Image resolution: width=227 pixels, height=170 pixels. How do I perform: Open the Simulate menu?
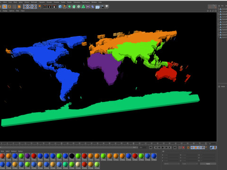56,2
